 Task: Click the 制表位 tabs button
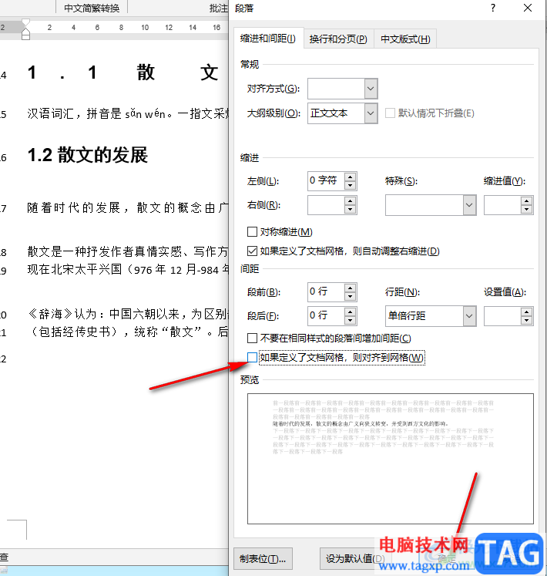(263, 559)
